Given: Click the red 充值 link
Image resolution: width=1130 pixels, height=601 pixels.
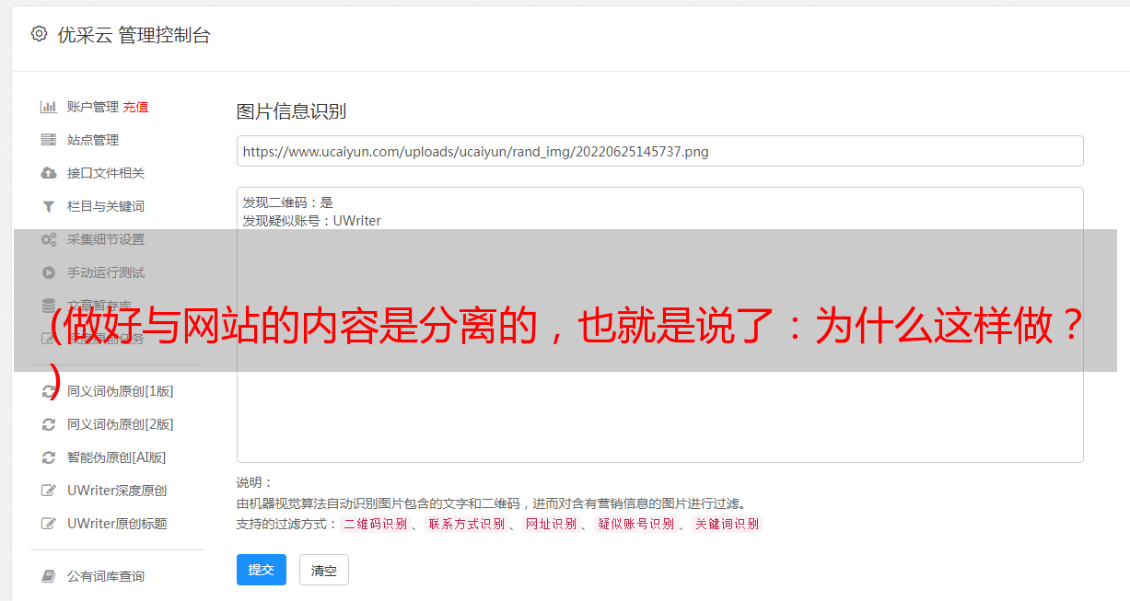Looking at the screenshot, I should coord(135,107).
